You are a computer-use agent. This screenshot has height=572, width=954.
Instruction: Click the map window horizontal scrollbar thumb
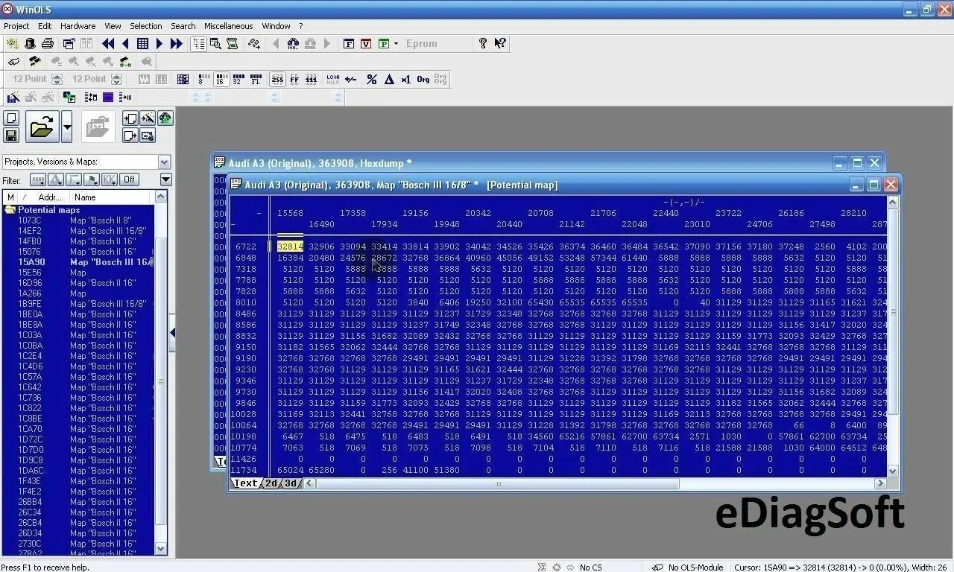498,484
